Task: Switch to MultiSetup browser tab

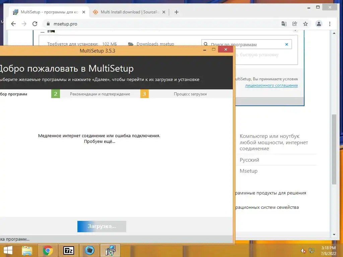Action: (49, 12)
